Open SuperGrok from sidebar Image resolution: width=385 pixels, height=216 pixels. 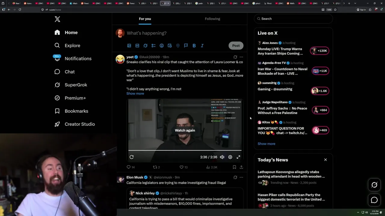[x=71, y=85]
